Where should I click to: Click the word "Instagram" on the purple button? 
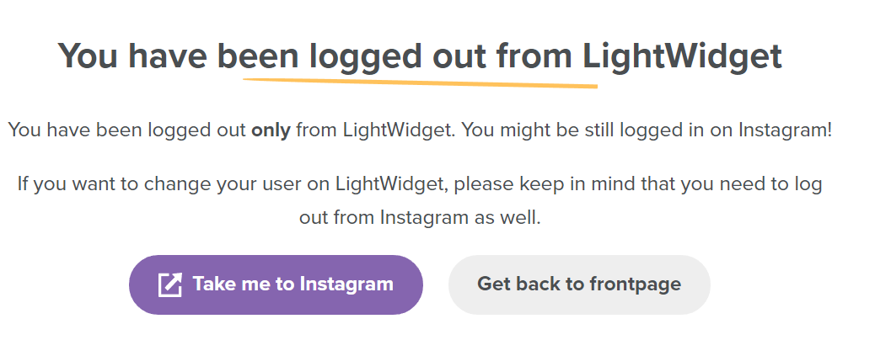(346, 284)
